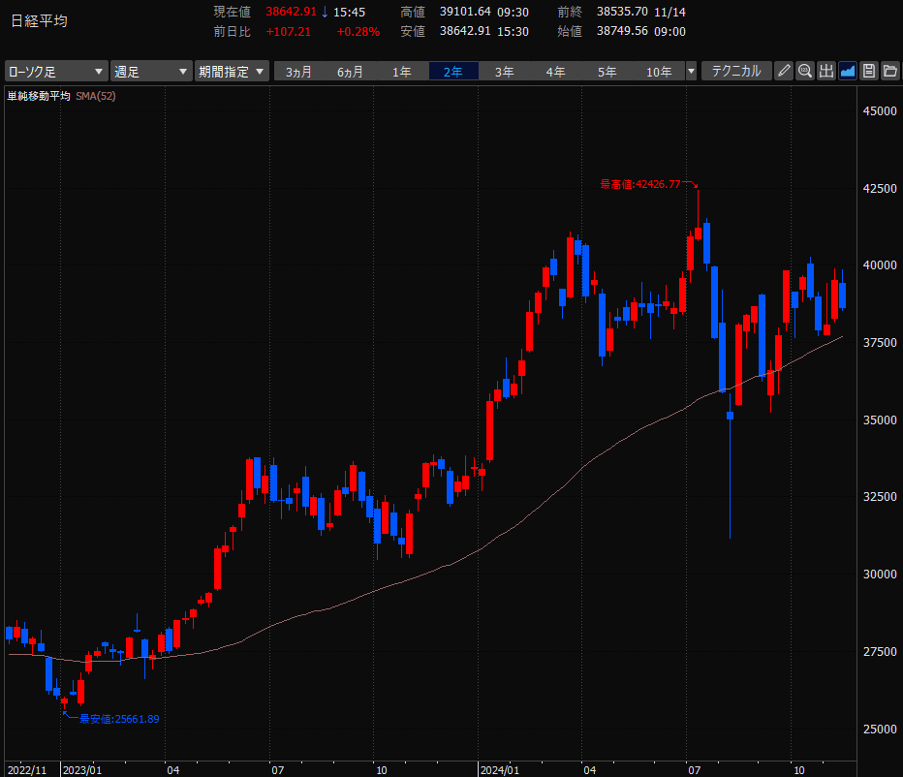Select the pencil drawing tool icon
Image resolution: width=903 pixels, height=777 pixels.
point(784,71)
